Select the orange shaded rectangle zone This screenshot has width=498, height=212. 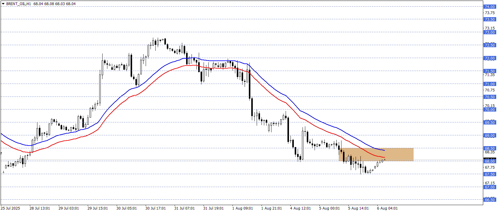point(376,155)
